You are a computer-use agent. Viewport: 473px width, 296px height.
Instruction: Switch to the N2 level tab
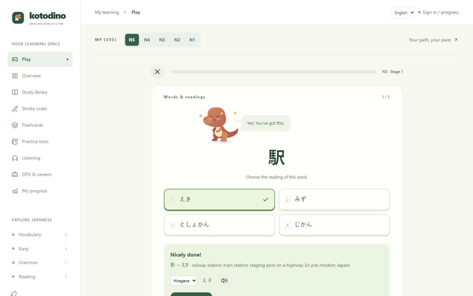tap(177, 40)
